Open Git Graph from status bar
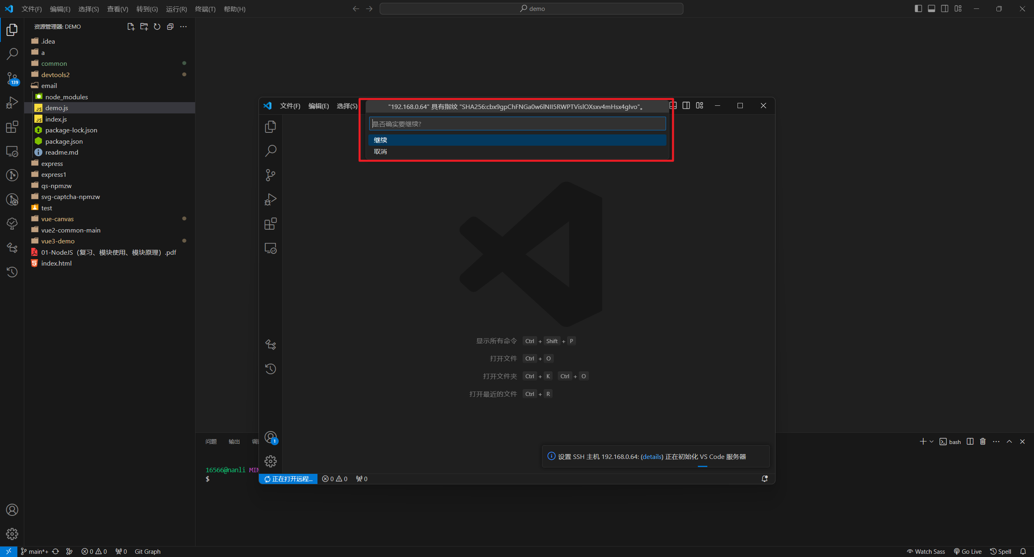This screenshot has height=557, width=1034. (x=147, y=551)
